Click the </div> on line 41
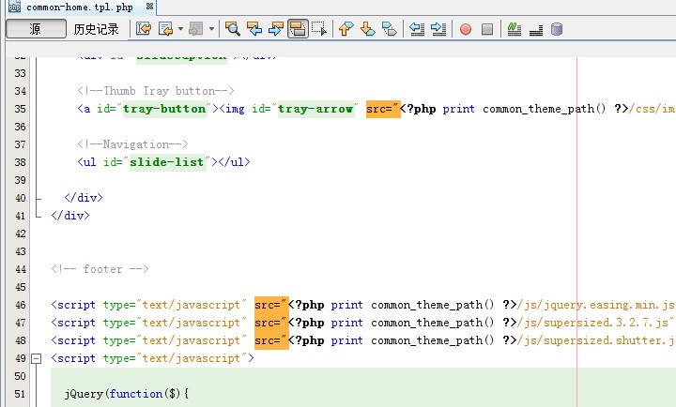Viewport: 676px width, 407px height. tap(70, 216)
